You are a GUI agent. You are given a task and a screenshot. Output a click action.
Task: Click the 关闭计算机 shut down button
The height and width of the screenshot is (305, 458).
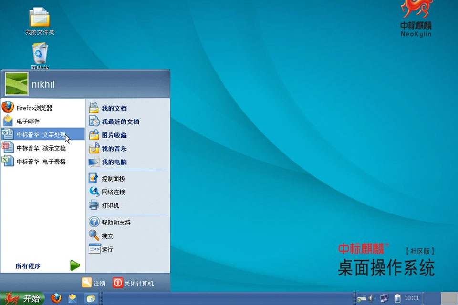tap(133, 283)
